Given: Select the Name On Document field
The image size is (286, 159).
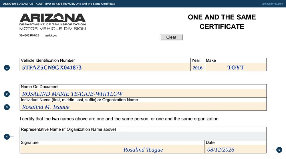Looking at the screenshot, I should [143, 93].
